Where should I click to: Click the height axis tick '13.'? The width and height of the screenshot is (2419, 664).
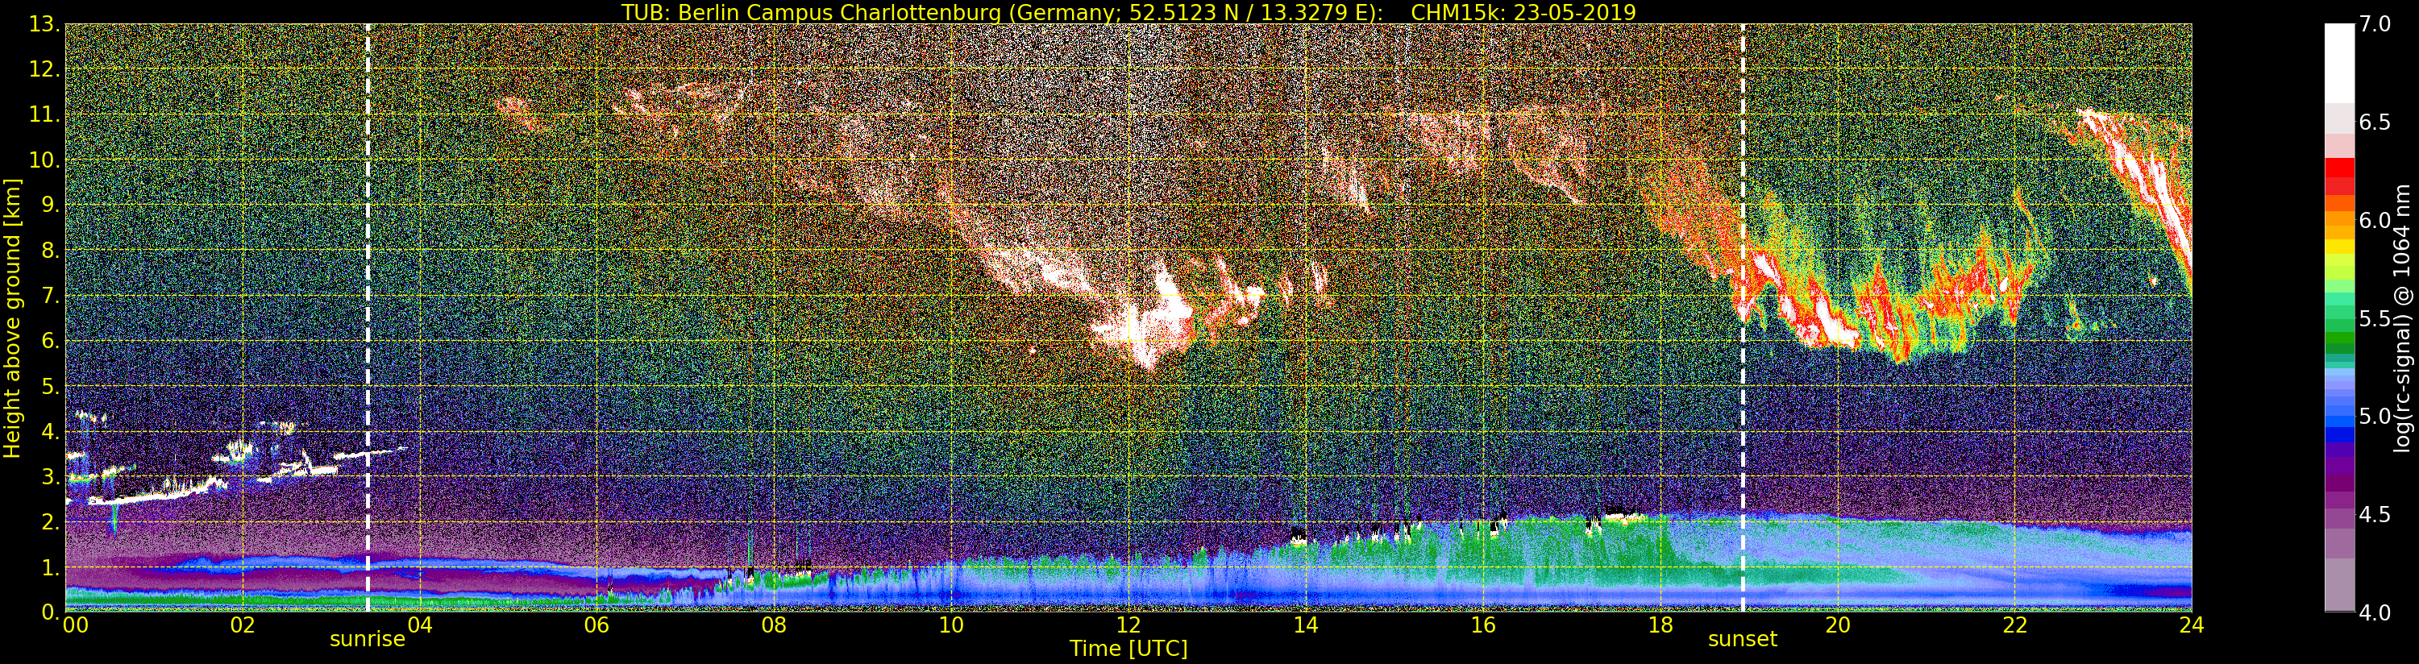[44, 24]
